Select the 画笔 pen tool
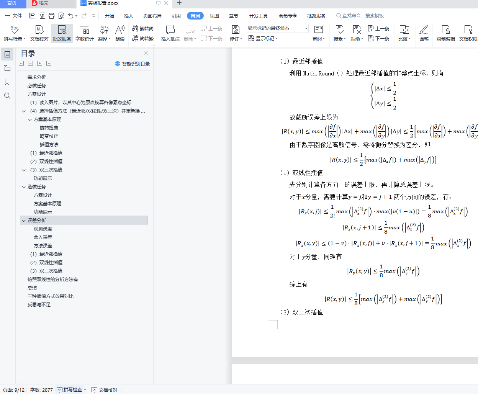This screenshot has height=394, width=478. pyautogui.click(x=424, y=33)
